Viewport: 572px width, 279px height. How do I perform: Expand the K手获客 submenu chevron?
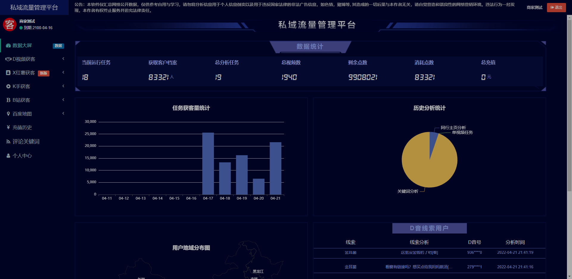(x=63, y=86)
